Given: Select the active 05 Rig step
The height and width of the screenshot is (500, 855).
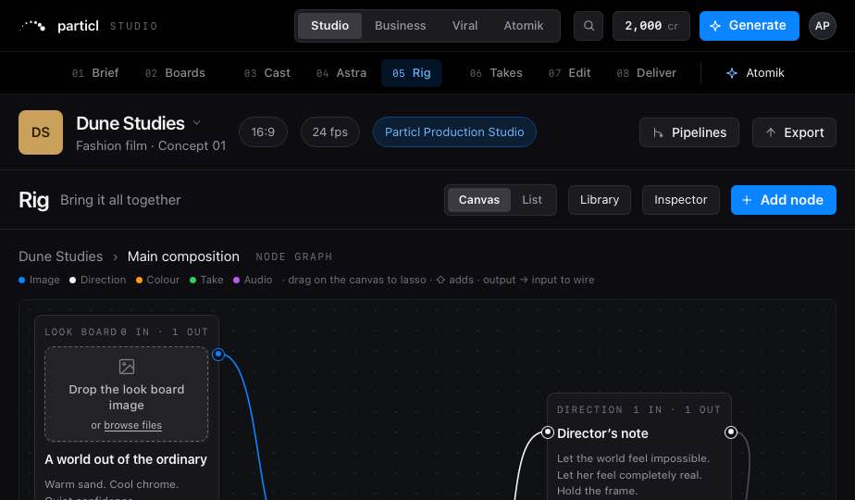Looking at the screenshot, I should point(411,73).
